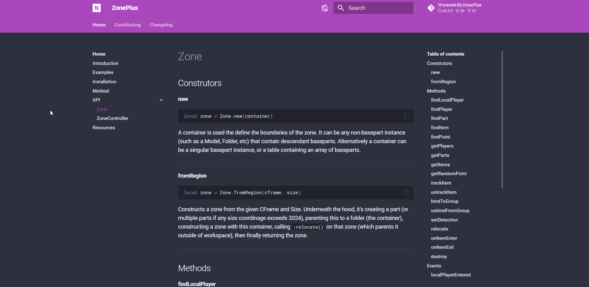Click inside the Search input field

[x=376, y=8]
